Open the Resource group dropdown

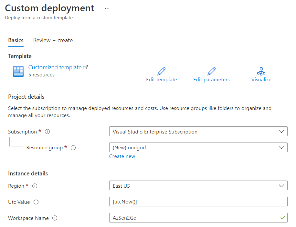[198, 147]
